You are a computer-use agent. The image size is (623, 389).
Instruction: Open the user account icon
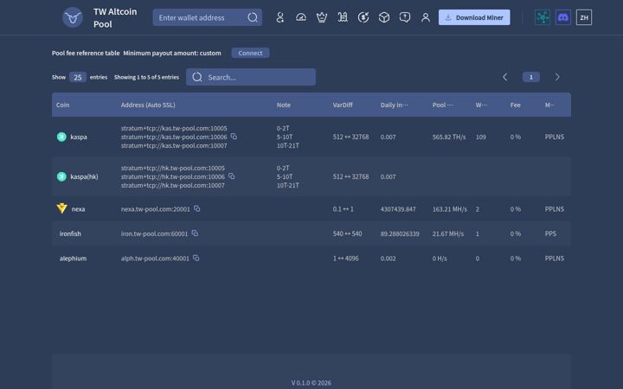(426, 17)
